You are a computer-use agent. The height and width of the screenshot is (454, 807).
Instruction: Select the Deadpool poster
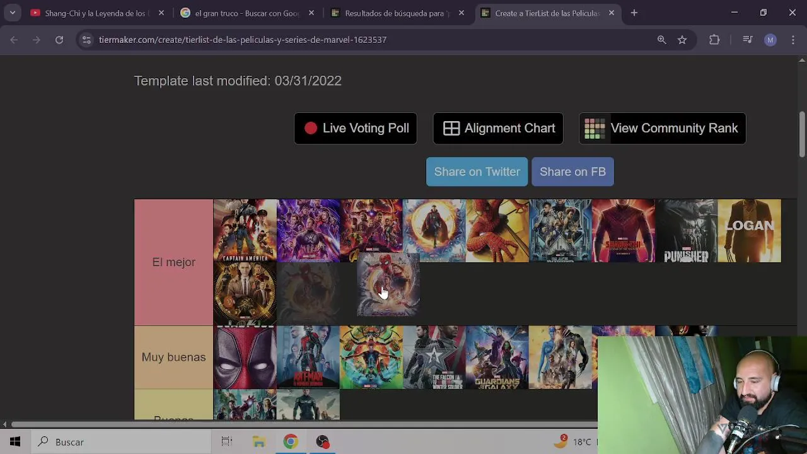245,358
